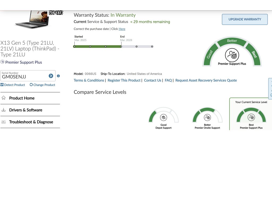Click the info icon beside serial number

point(58,76)
